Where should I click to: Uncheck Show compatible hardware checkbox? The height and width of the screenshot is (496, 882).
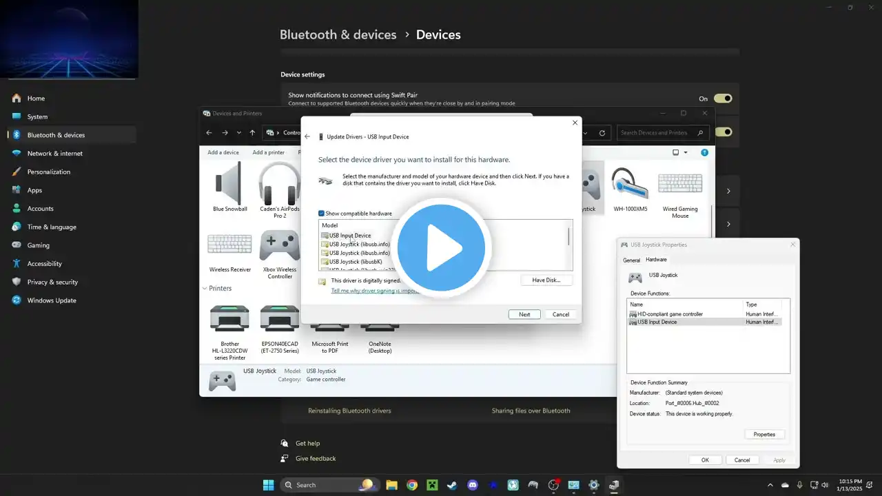322,214
